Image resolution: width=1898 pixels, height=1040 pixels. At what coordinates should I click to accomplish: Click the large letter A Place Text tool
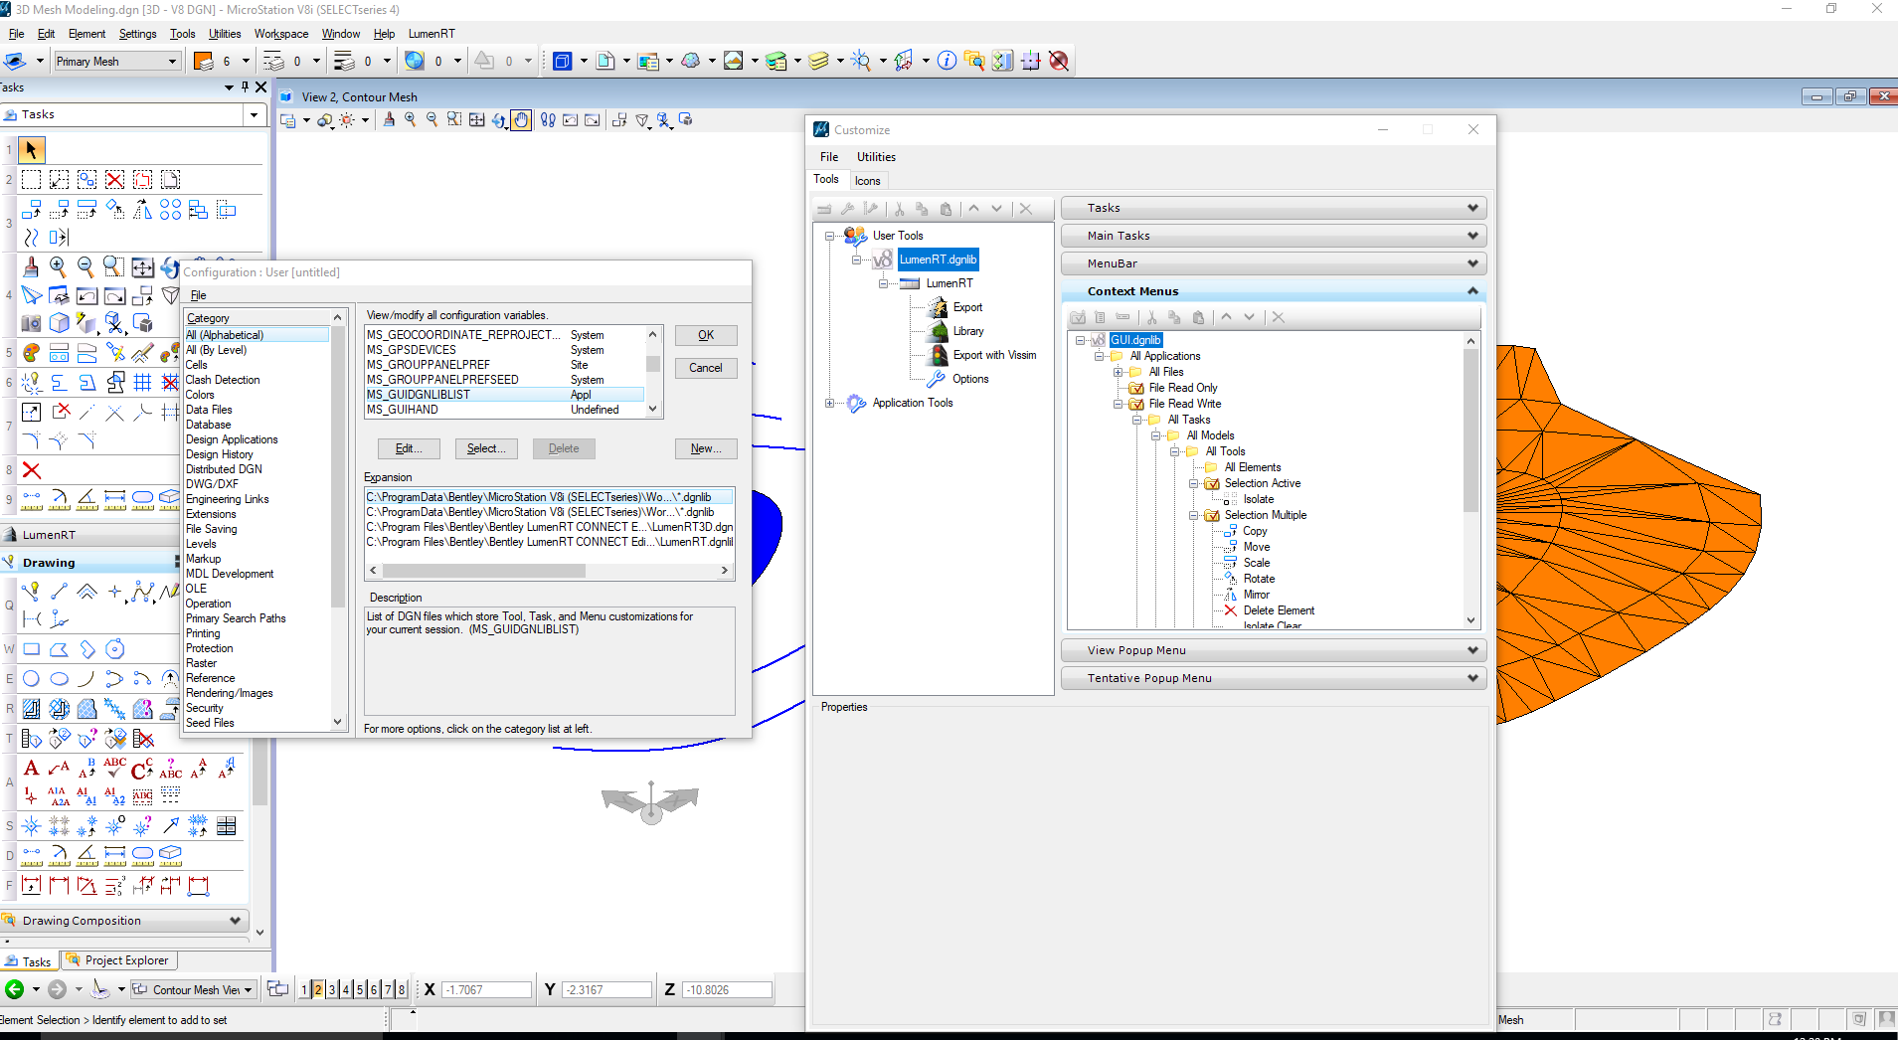32,769
